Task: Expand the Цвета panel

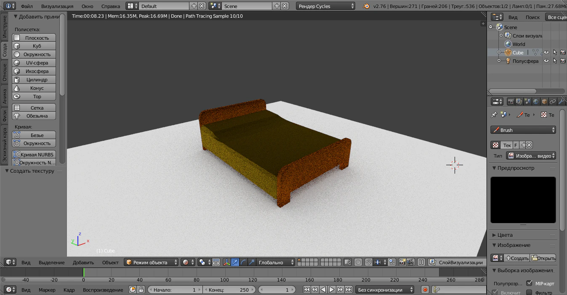Action: [x=505, y=235]
